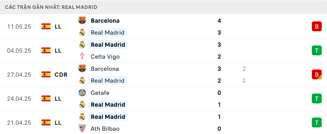Click Barcelona crest in 27.04.25 cup match
Screen dimensions: 327x134
(x=82, y=68)
